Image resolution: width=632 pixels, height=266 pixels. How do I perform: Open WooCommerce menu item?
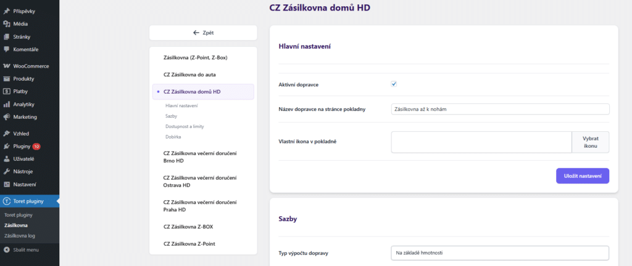point(30,66)
